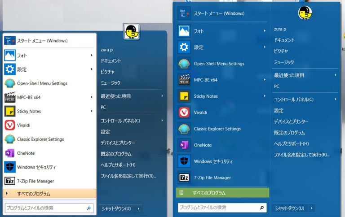Open Classic Explorer Settings icon in right blue menu
Screen dimensions: 345x217
[x=184, y=129]
